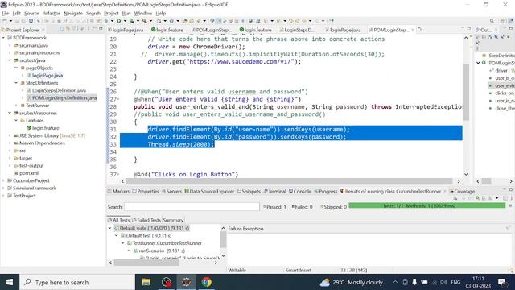Open File Explorer from the taskbar
This screenshot has width=515, height=290.
pyautogui.click(x=146, y=282)
